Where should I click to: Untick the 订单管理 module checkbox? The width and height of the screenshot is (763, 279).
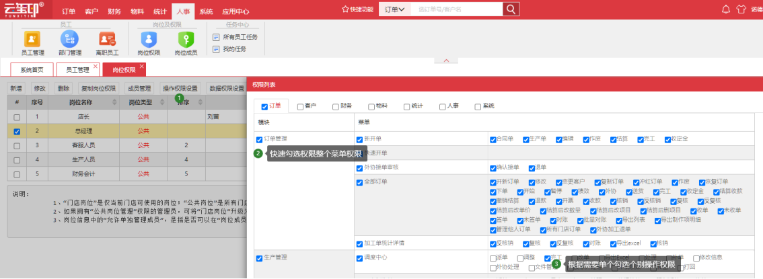tap(259, 140)
